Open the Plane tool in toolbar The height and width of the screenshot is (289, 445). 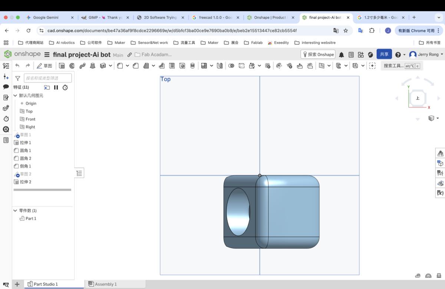tap(322, 66)
